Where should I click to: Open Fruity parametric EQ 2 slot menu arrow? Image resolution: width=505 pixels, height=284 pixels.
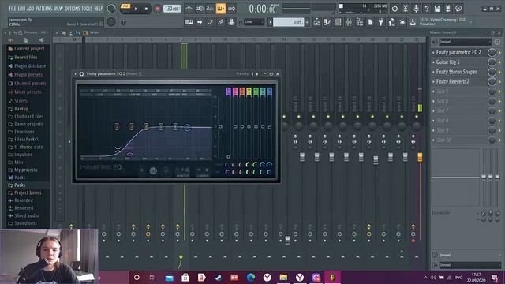point(433,52)
